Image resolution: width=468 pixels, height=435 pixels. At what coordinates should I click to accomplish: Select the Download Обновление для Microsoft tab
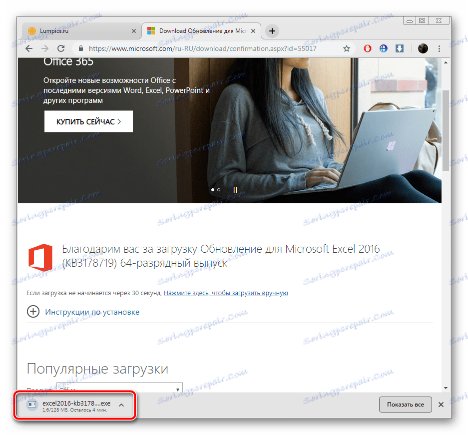(x=201, y=31)
